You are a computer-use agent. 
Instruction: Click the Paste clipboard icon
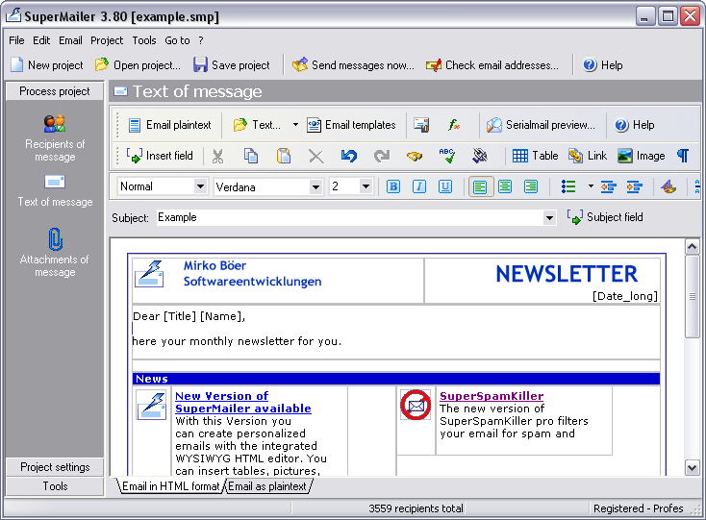click(x=284, y=156)
